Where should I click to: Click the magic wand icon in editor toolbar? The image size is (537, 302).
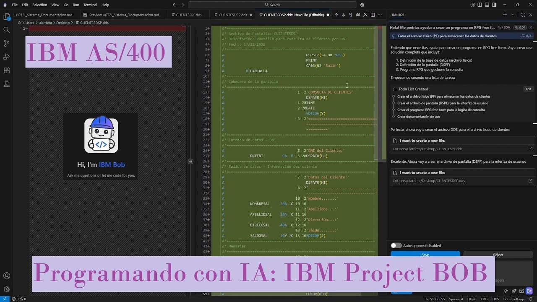click(365, 15)
